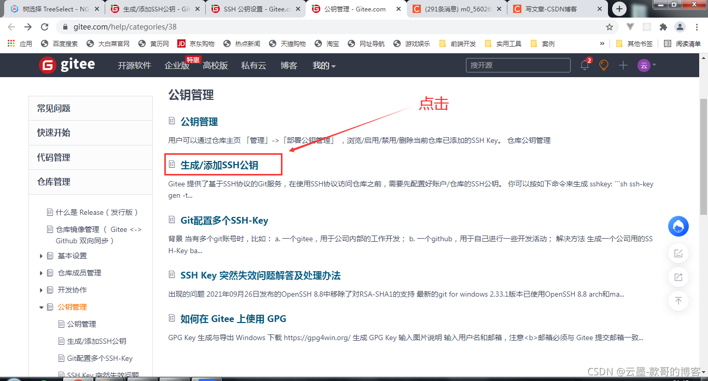The height and width of the screenshot is (381, 708).
Task: Expand the 开发协作 tree node arrow
Action: pyautogui.click(x=41, y=290)
